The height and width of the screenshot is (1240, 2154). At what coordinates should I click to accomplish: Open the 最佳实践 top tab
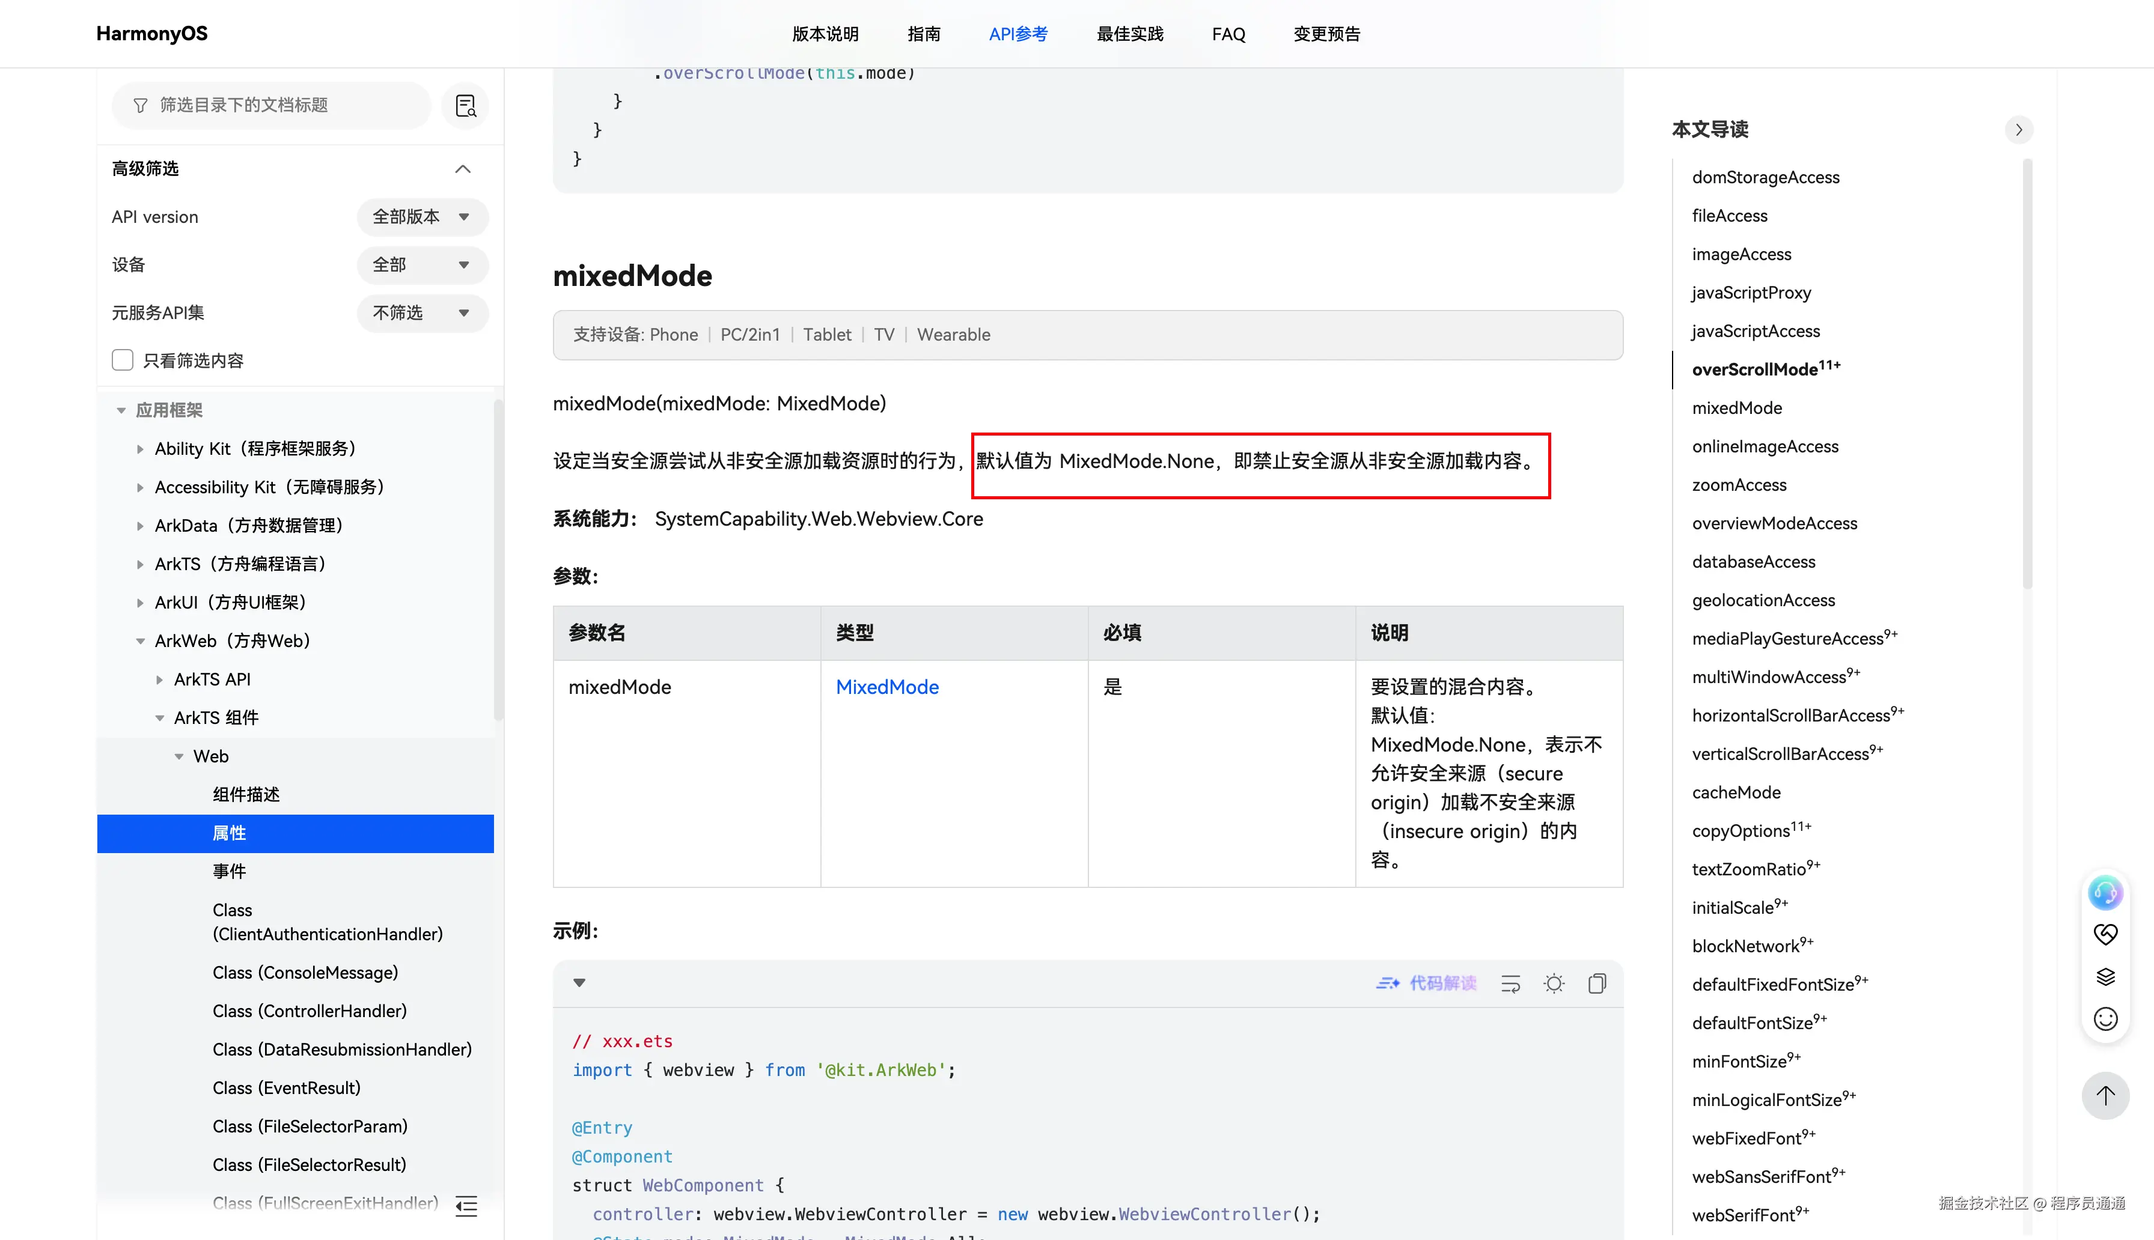(x=1129, y=34)
